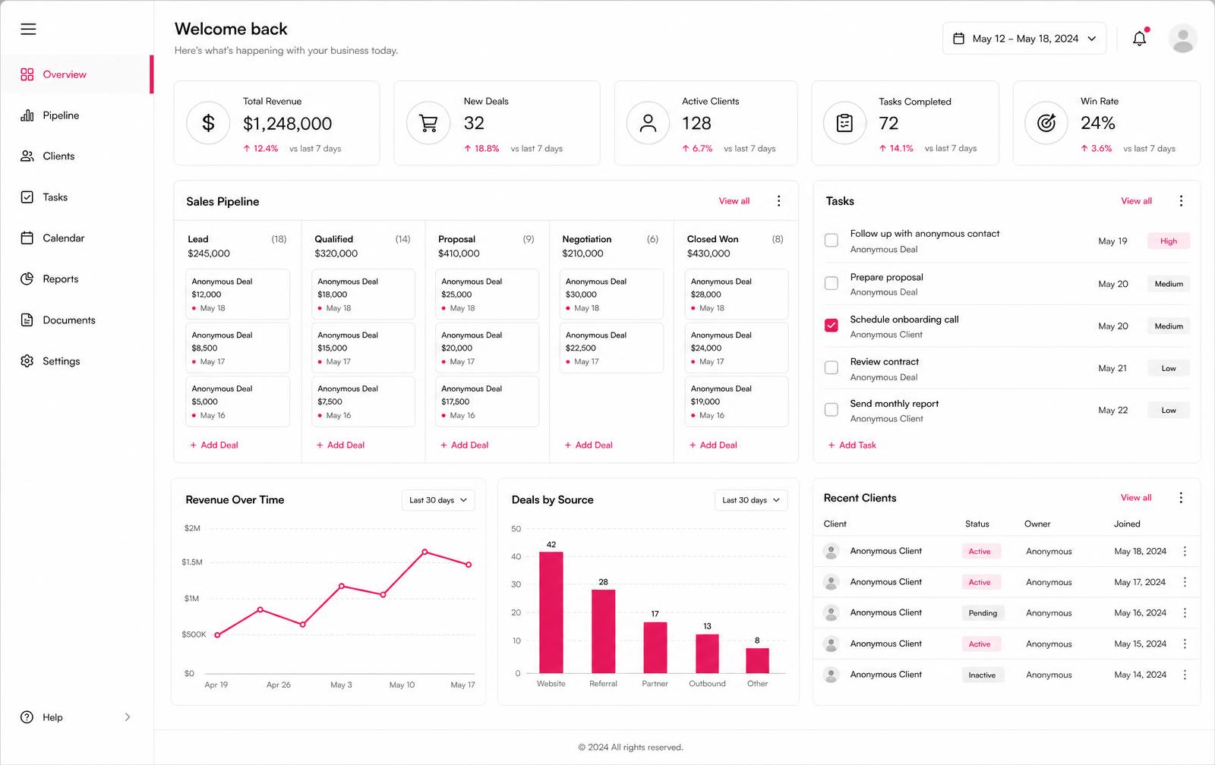
Task: Open the $12,000 Lead deal card
Action: (238, 294)
